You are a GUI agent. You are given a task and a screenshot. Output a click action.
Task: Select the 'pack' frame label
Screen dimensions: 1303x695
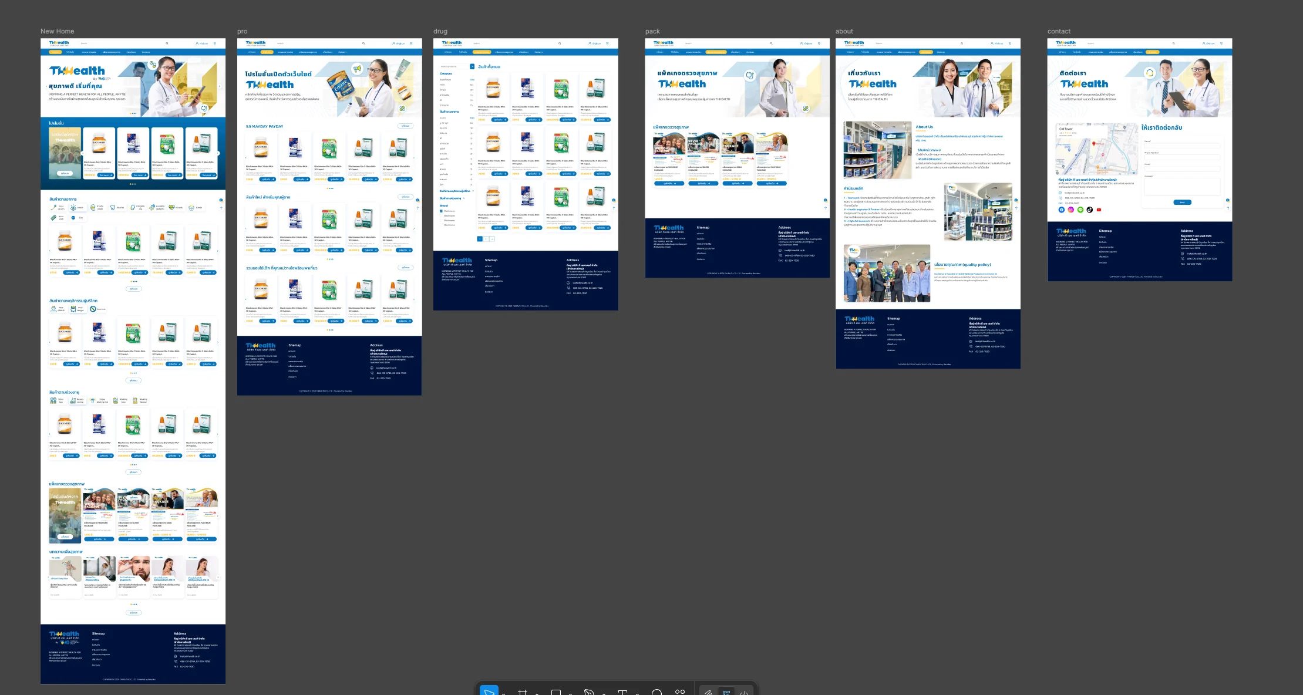click(652, 31)
